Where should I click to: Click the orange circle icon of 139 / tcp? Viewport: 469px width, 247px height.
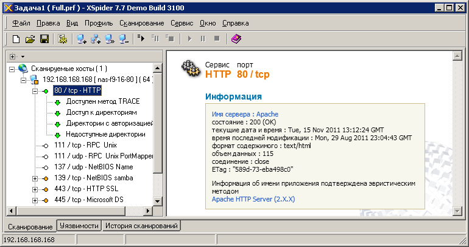pyautogui.click(x=46, y=179)
